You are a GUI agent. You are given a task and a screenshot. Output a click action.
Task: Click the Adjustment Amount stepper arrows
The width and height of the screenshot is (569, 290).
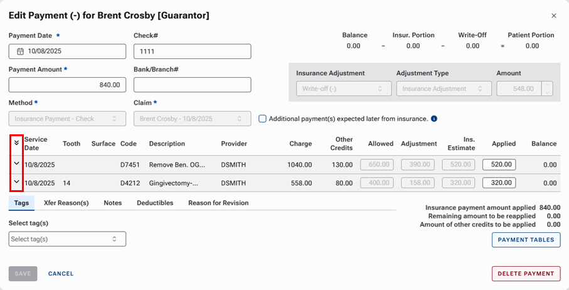(x=548, y=89)
